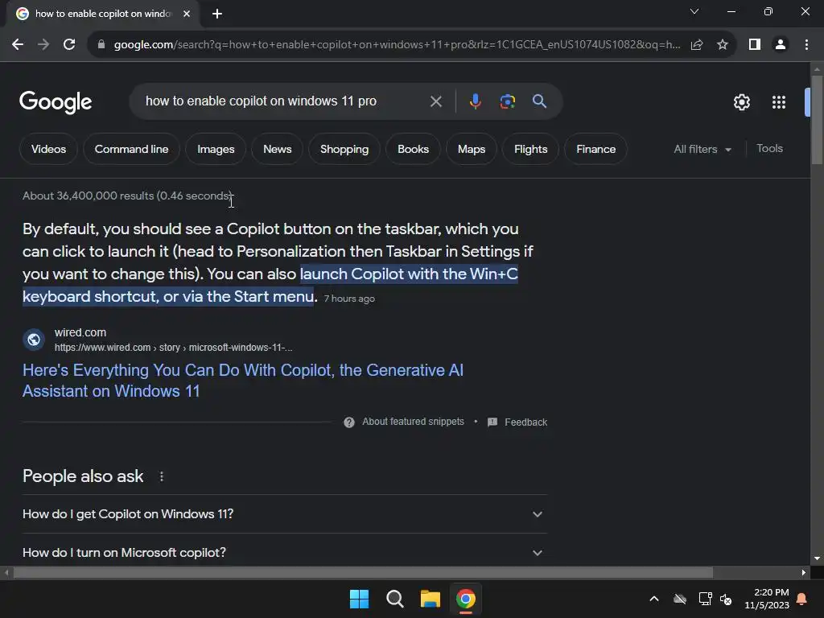The height and width of the screenshot is (618, 824).
Task: Click the vertical page scrollbar thumb
Action: (817, 120)
